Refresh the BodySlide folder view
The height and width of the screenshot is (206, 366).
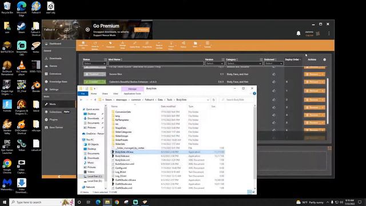[213, 100]
